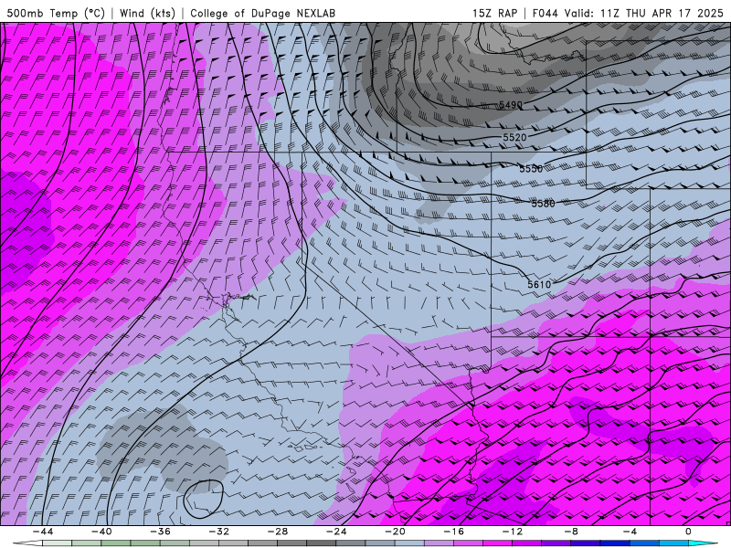Click the 5610 height contour label
The image size is (731, 548).
(x=539, y=284)
